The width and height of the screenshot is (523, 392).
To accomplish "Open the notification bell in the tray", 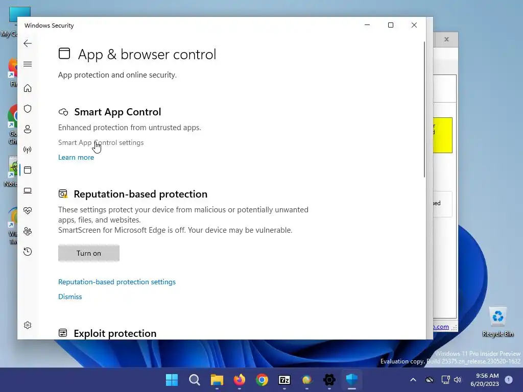I will pyautogui.click(x=509, y=380).
